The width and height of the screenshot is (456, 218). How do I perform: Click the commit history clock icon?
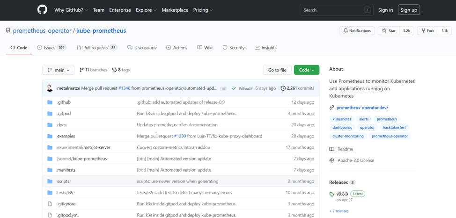click(x=283, y=88)
